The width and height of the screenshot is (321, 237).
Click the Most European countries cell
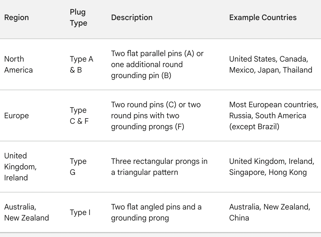274,116
